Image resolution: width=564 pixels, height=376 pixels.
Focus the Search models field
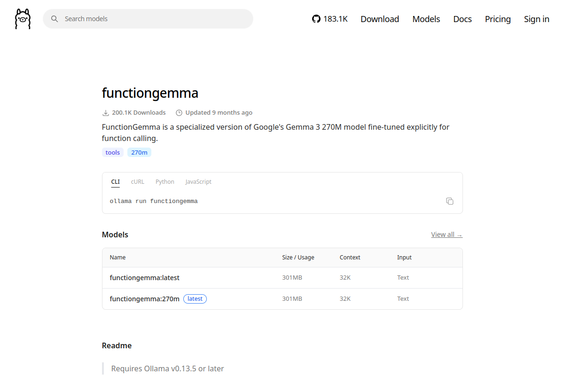148,19
